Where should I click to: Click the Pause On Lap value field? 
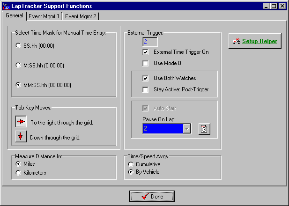(x=163, y=129)
